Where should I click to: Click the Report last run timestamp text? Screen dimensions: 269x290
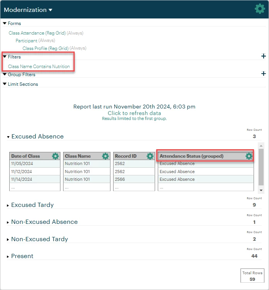point(134,107)
